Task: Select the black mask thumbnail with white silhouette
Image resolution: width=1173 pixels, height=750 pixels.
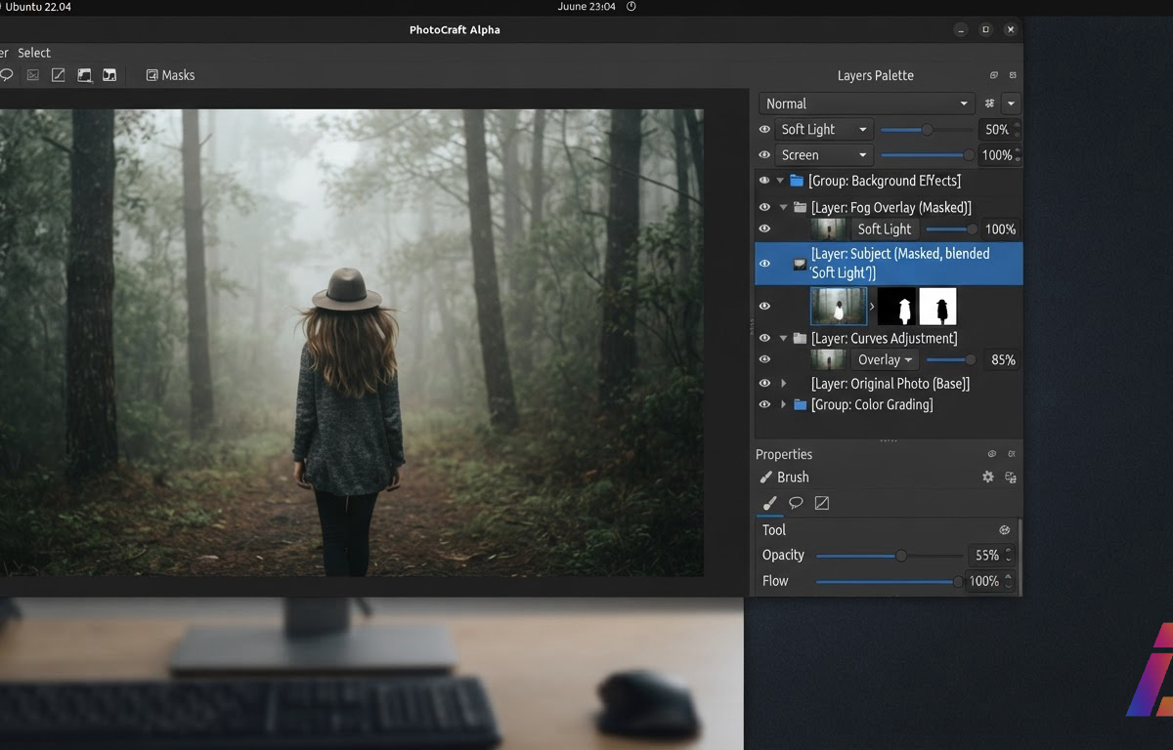Action: tap(896, 306)
